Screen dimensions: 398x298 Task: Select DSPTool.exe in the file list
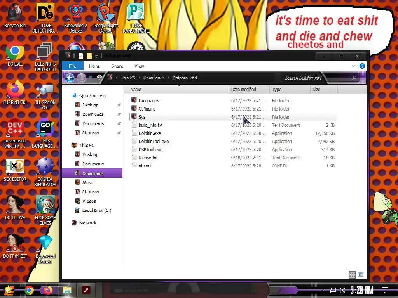click(232, 149)
